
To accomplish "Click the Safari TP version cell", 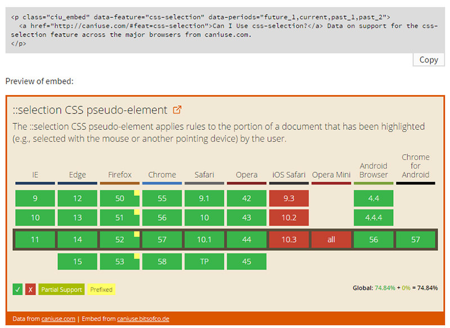I will point(204,262).
